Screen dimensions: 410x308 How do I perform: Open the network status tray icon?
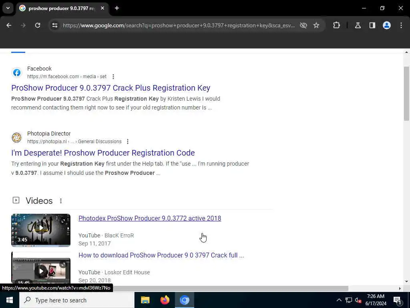click(x=349, y=300)
